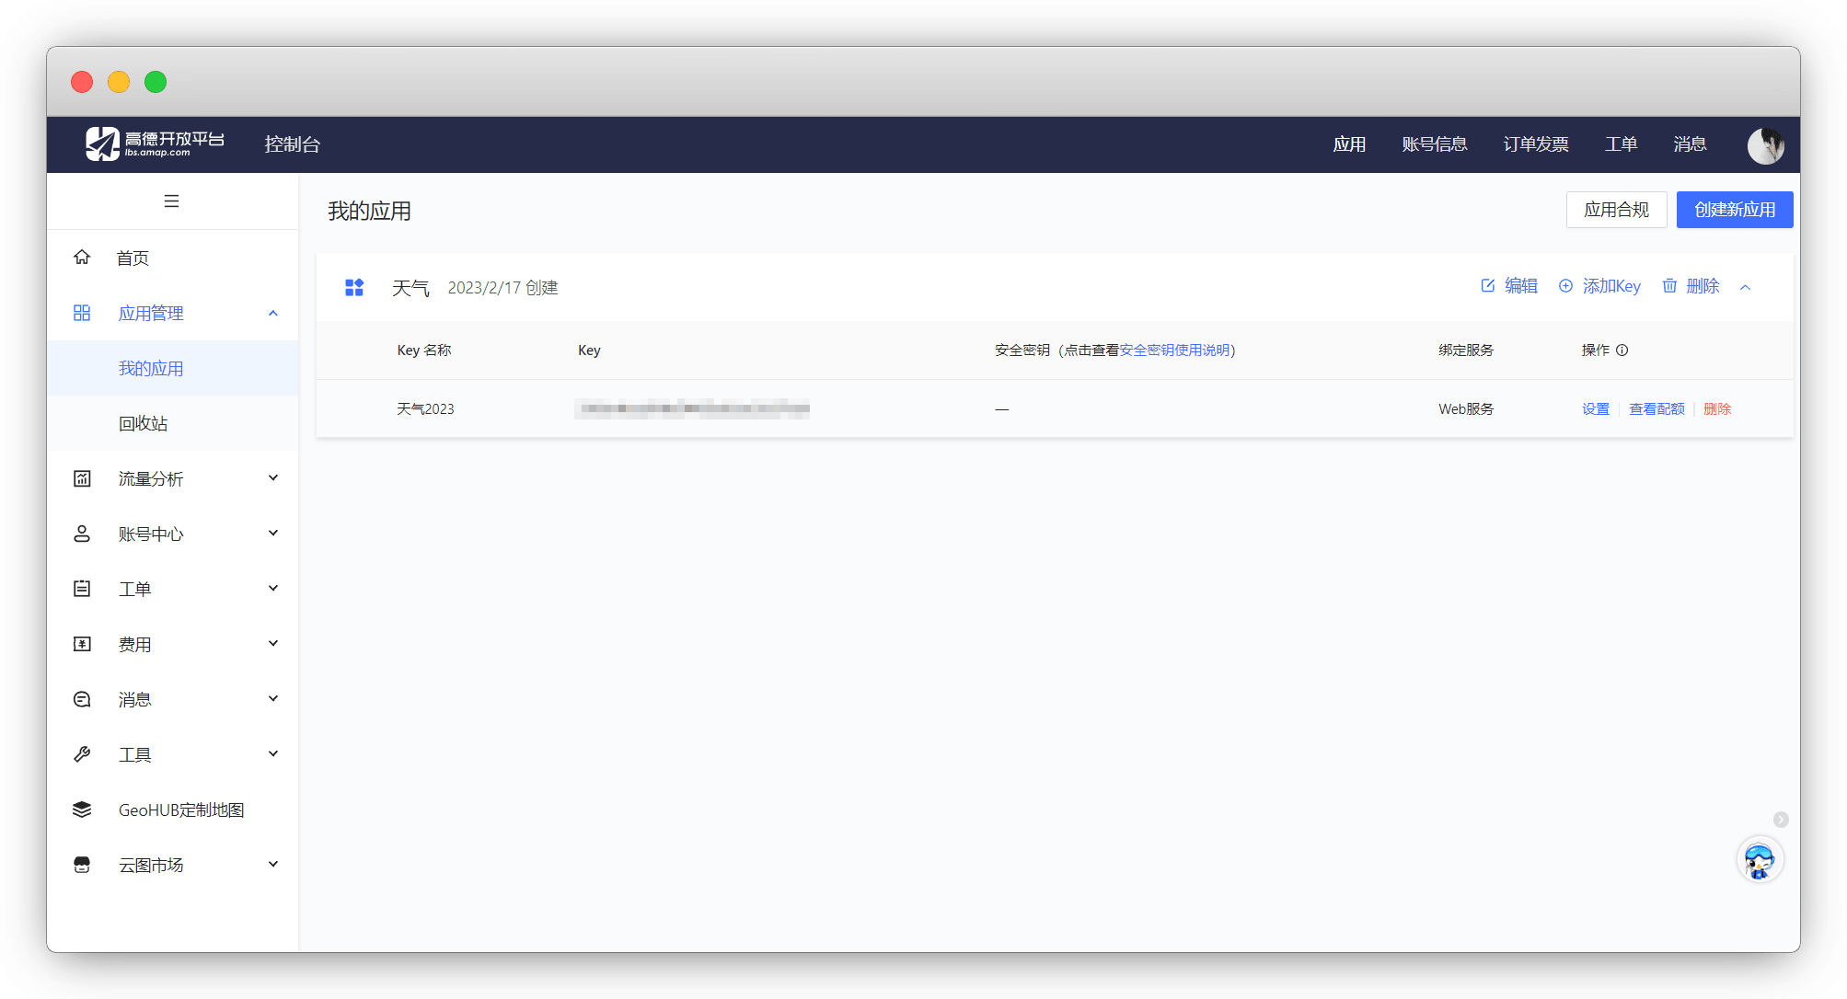Click the user avatar in header
Image resolution: width=1847 pixels, height=999 pixels.
[x=1765, y=144]
